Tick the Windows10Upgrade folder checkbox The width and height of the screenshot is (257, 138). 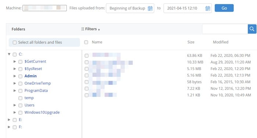click(x=20, y=112)
